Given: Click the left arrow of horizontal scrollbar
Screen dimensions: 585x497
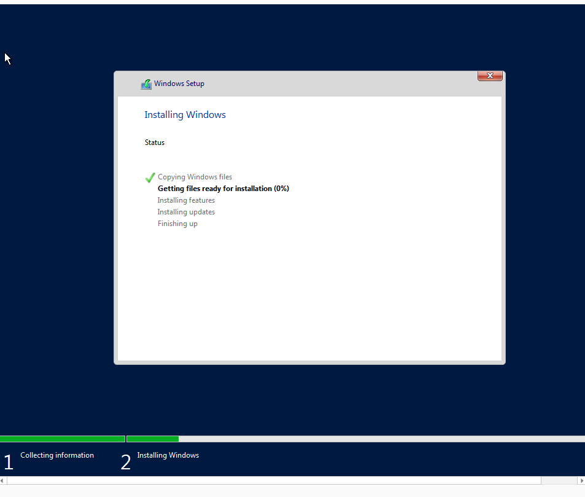Looking at the screenshot, I should pos(2,480).
